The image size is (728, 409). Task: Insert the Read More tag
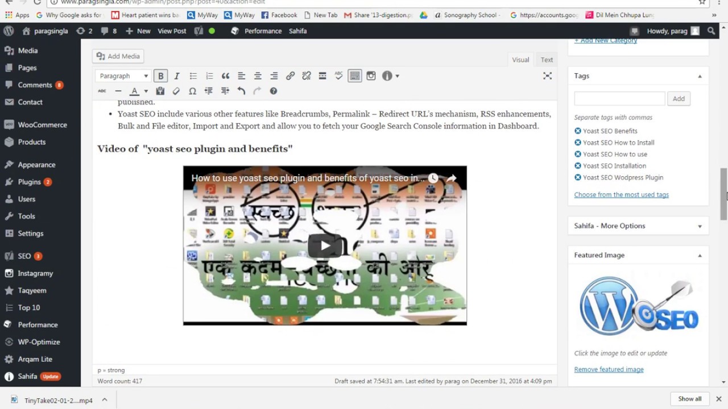(322, 76)
